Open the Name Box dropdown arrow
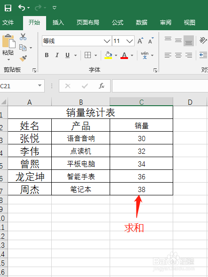Viewport: 208px width, 277px height. click(x=40, y=86)
